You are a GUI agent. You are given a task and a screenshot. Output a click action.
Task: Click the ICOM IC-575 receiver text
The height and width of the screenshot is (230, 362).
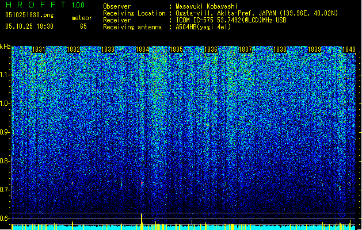[231, 20]
